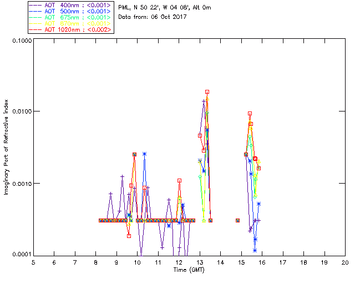Click the x-axis tick label 12

[179, 262]
